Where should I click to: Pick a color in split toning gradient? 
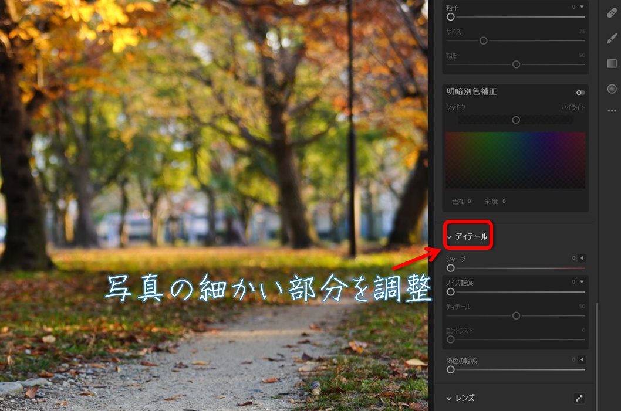tap(515, 159)
